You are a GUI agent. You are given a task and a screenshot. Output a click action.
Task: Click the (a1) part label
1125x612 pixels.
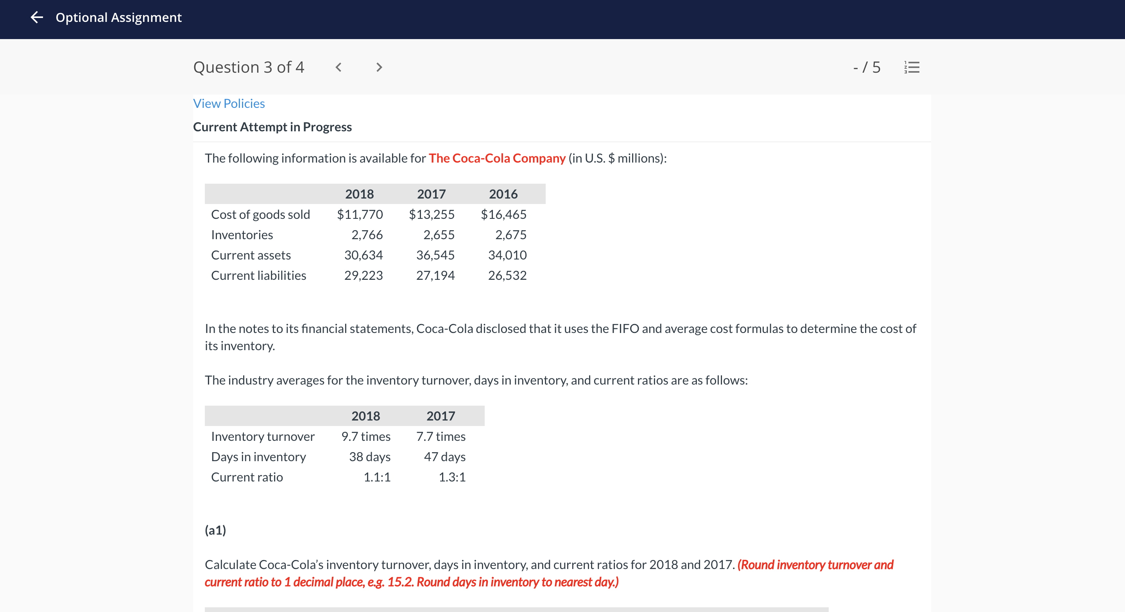coord(215,530)
